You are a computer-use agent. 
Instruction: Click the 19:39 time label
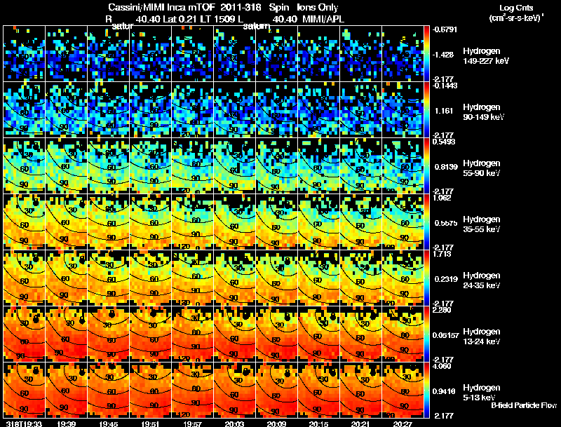[x=69, y=423]
